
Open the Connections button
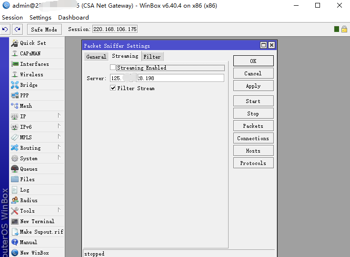253,138
